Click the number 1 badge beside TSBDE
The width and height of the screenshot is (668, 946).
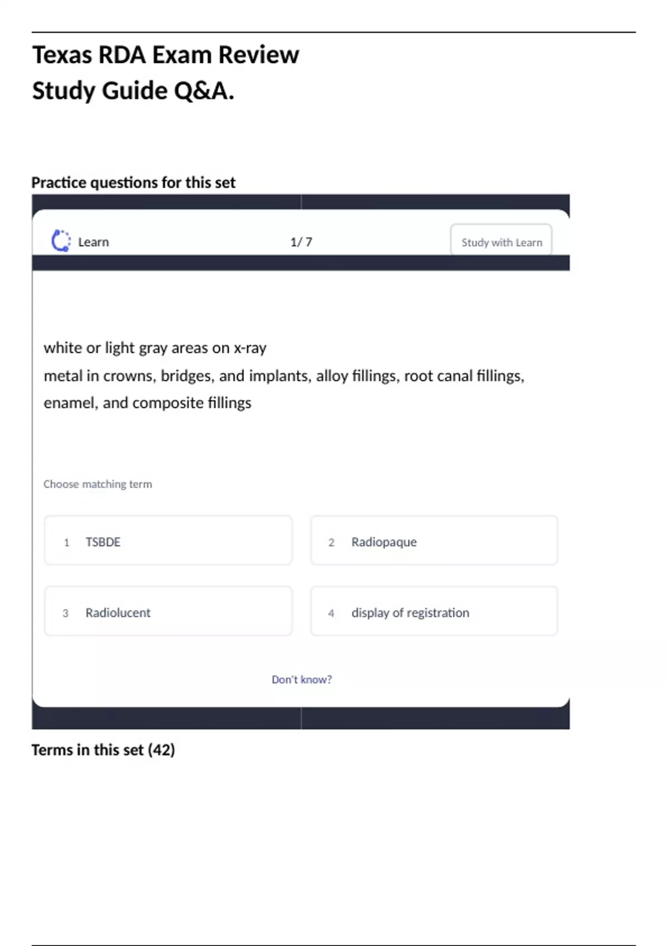pyautogui.click(x=67, y=543)
